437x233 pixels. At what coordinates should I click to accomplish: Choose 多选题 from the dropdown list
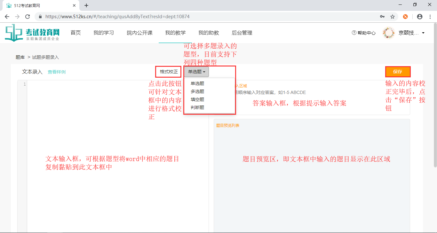click(x=197, y=91)
